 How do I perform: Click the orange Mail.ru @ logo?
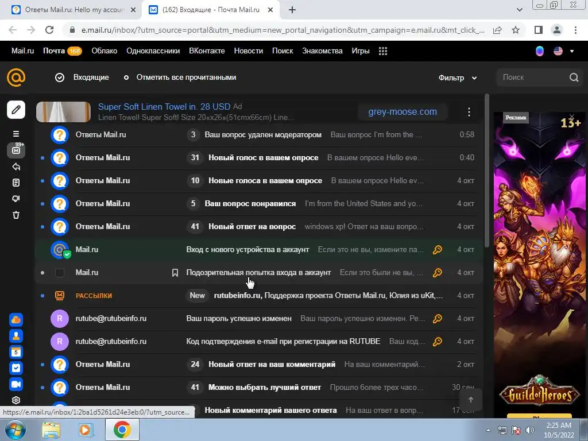[x=16, y=78]
